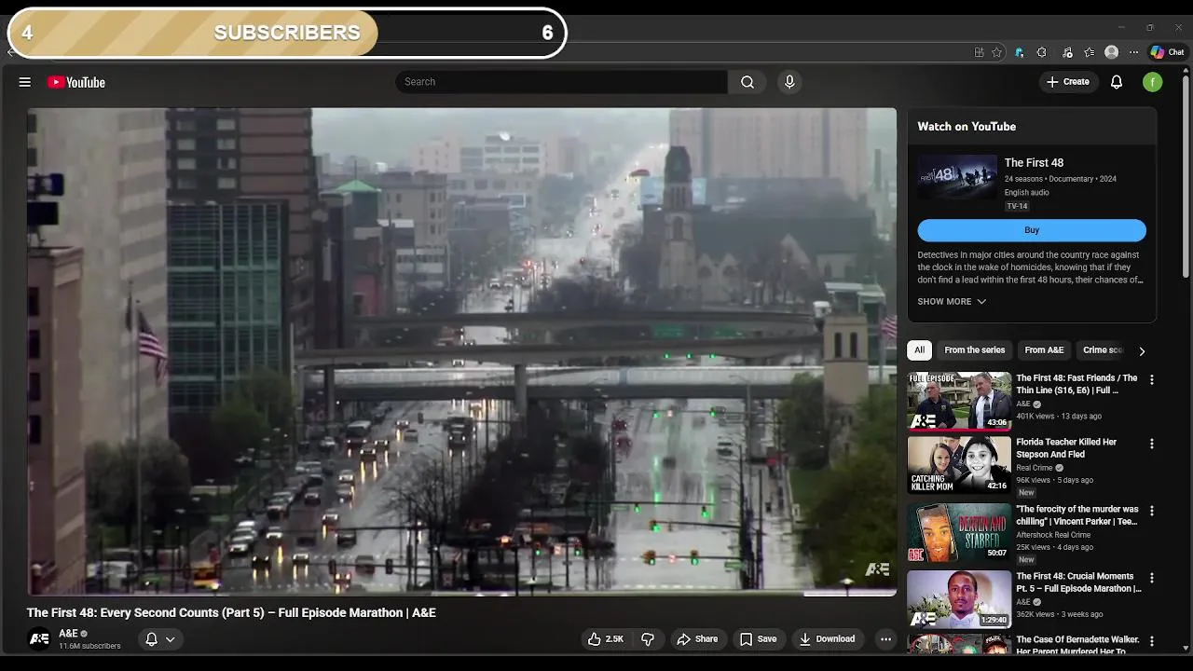The image size is (1193, 671).
Task: Open options for Bernadette Walker video
Action: [x=1152, y=642]
